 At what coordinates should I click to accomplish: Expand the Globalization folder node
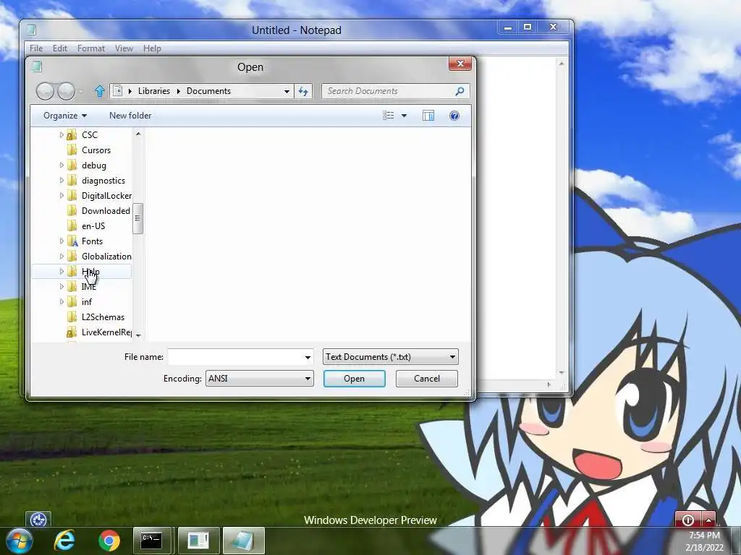tap(62, 257)
